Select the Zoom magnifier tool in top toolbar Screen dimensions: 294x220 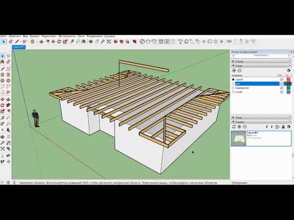click(103, 42)
